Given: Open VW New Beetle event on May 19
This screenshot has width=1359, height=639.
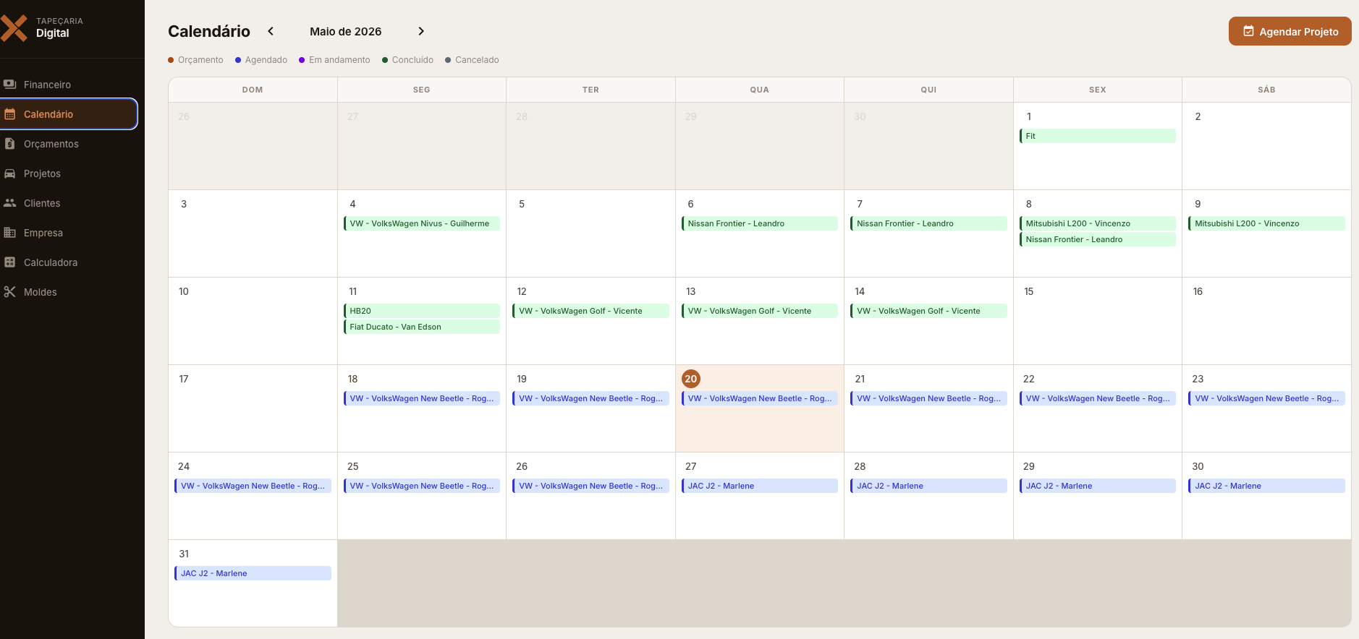Looking at the screenshot, I should (590, 398).
